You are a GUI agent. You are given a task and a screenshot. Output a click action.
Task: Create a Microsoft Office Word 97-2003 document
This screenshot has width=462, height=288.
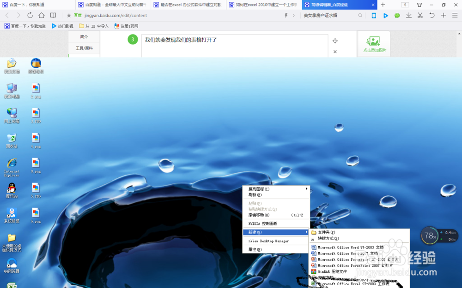click(x=359, y=247)
